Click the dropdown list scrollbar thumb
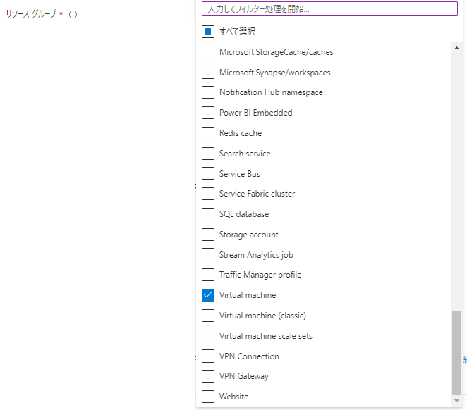The height and width of the screenshot is (410, 467). (456, 353)
